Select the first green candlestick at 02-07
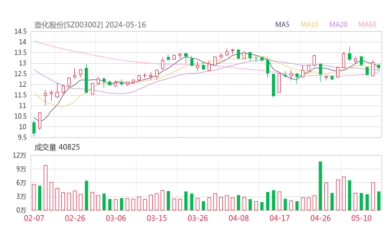 pyautogui.click(x=34, y=128)
